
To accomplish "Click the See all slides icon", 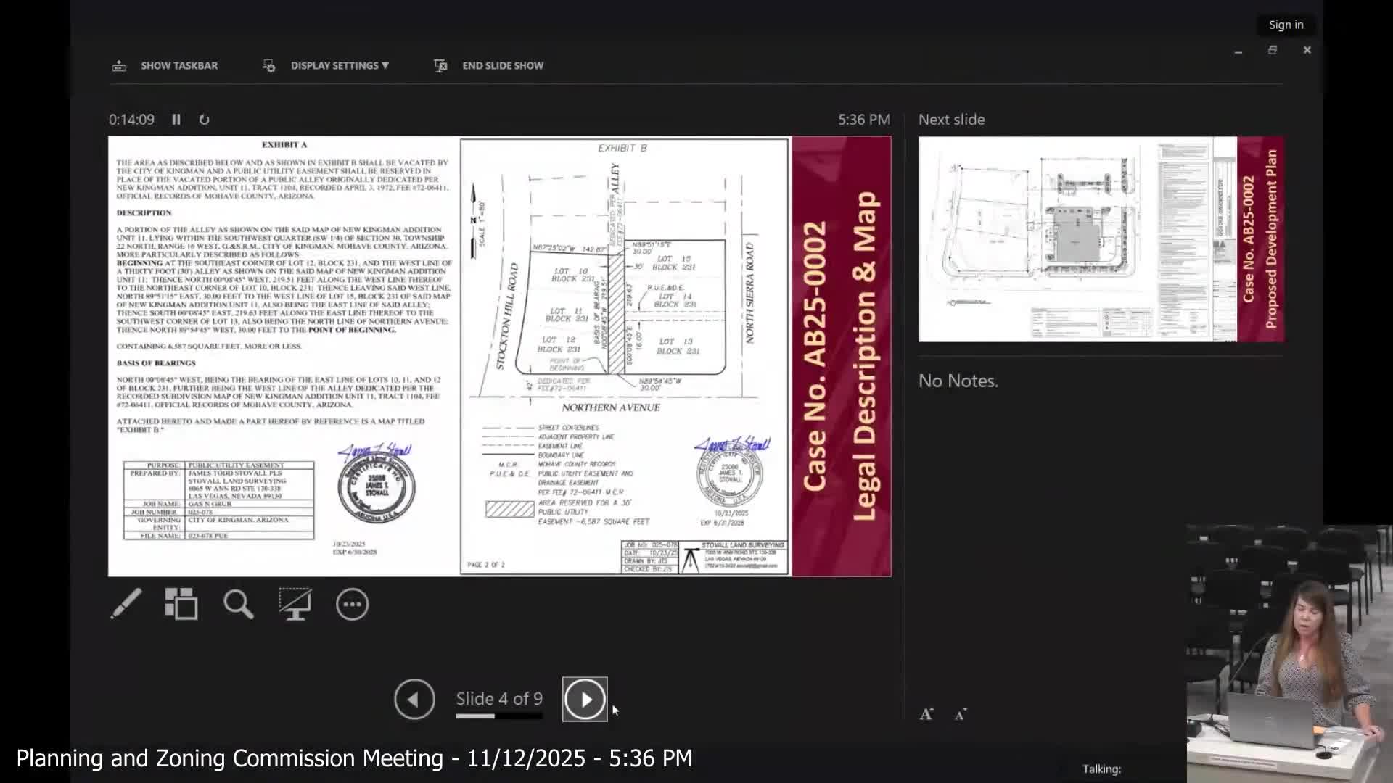I will (181, 604).
